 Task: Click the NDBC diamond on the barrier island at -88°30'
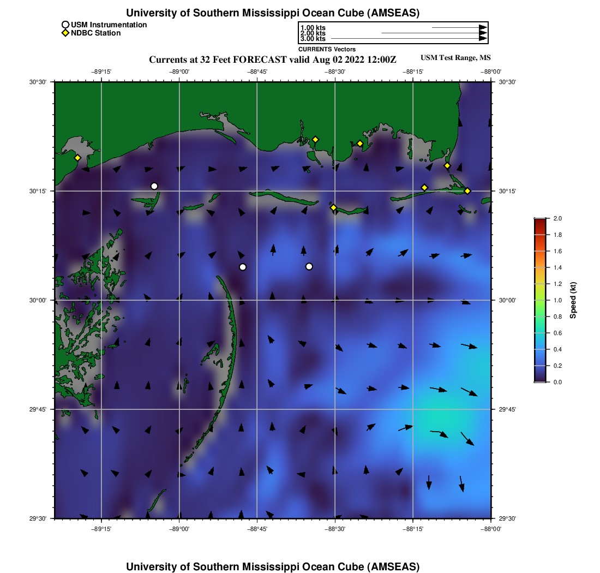pos(333,208)
